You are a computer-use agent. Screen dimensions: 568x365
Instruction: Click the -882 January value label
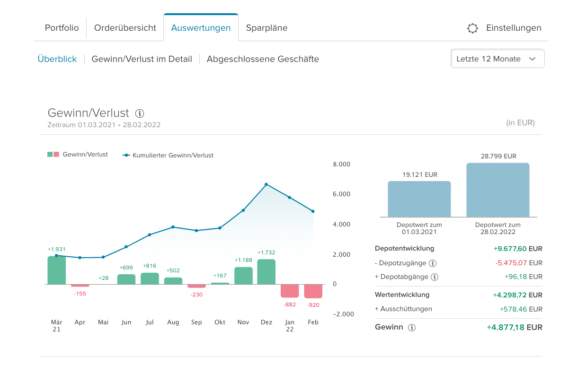290,304
